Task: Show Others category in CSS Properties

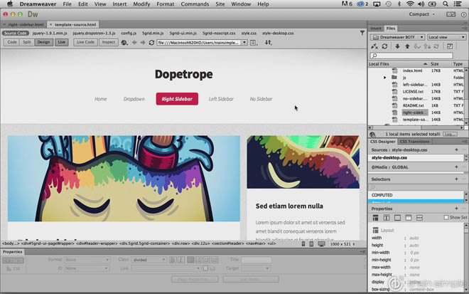Action: point(419,218)
